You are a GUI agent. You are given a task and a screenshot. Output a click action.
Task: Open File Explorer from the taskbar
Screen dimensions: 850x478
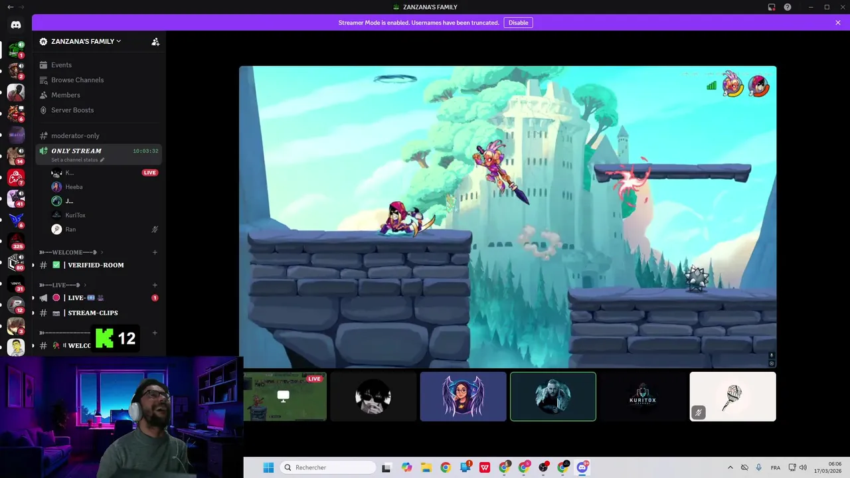426,467
